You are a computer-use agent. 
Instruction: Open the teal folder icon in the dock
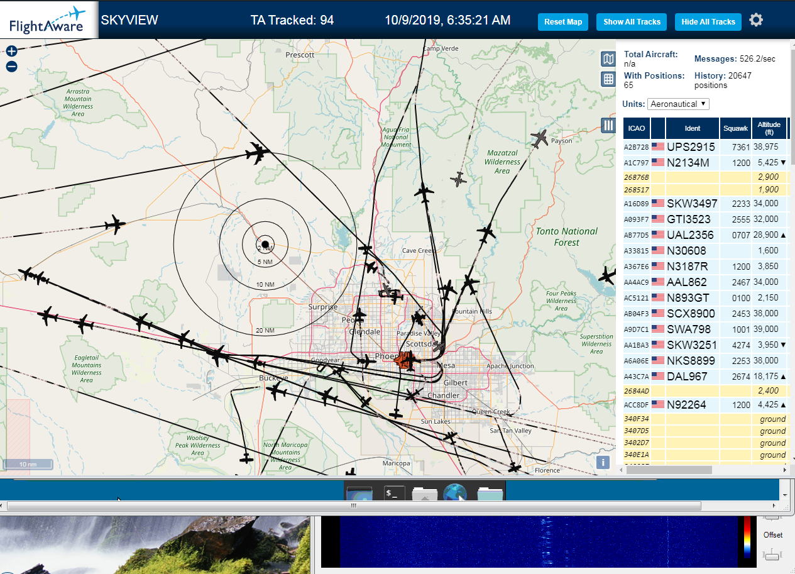[x=490, y=494]
